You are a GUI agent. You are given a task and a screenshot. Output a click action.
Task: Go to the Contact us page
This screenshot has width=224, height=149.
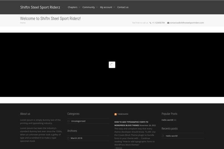[123, 7]
